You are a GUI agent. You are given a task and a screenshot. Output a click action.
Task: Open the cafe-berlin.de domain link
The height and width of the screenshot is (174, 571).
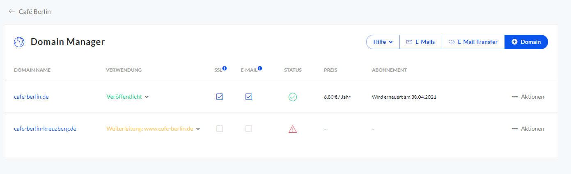(31, 97)
